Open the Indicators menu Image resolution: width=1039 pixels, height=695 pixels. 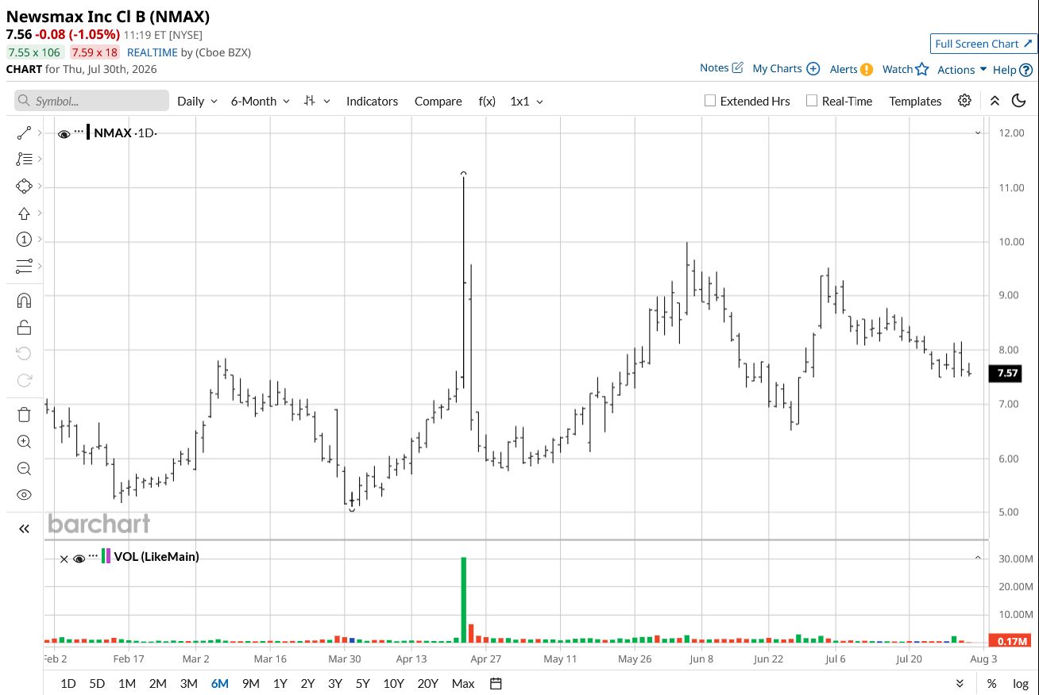(x=372, y=101)
